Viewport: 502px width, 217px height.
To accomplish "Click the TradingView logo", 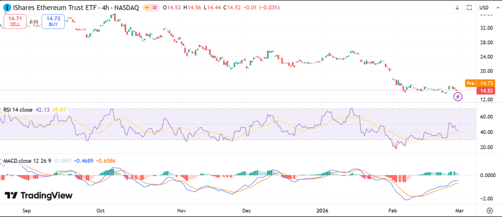I will (x=39, y=195).
